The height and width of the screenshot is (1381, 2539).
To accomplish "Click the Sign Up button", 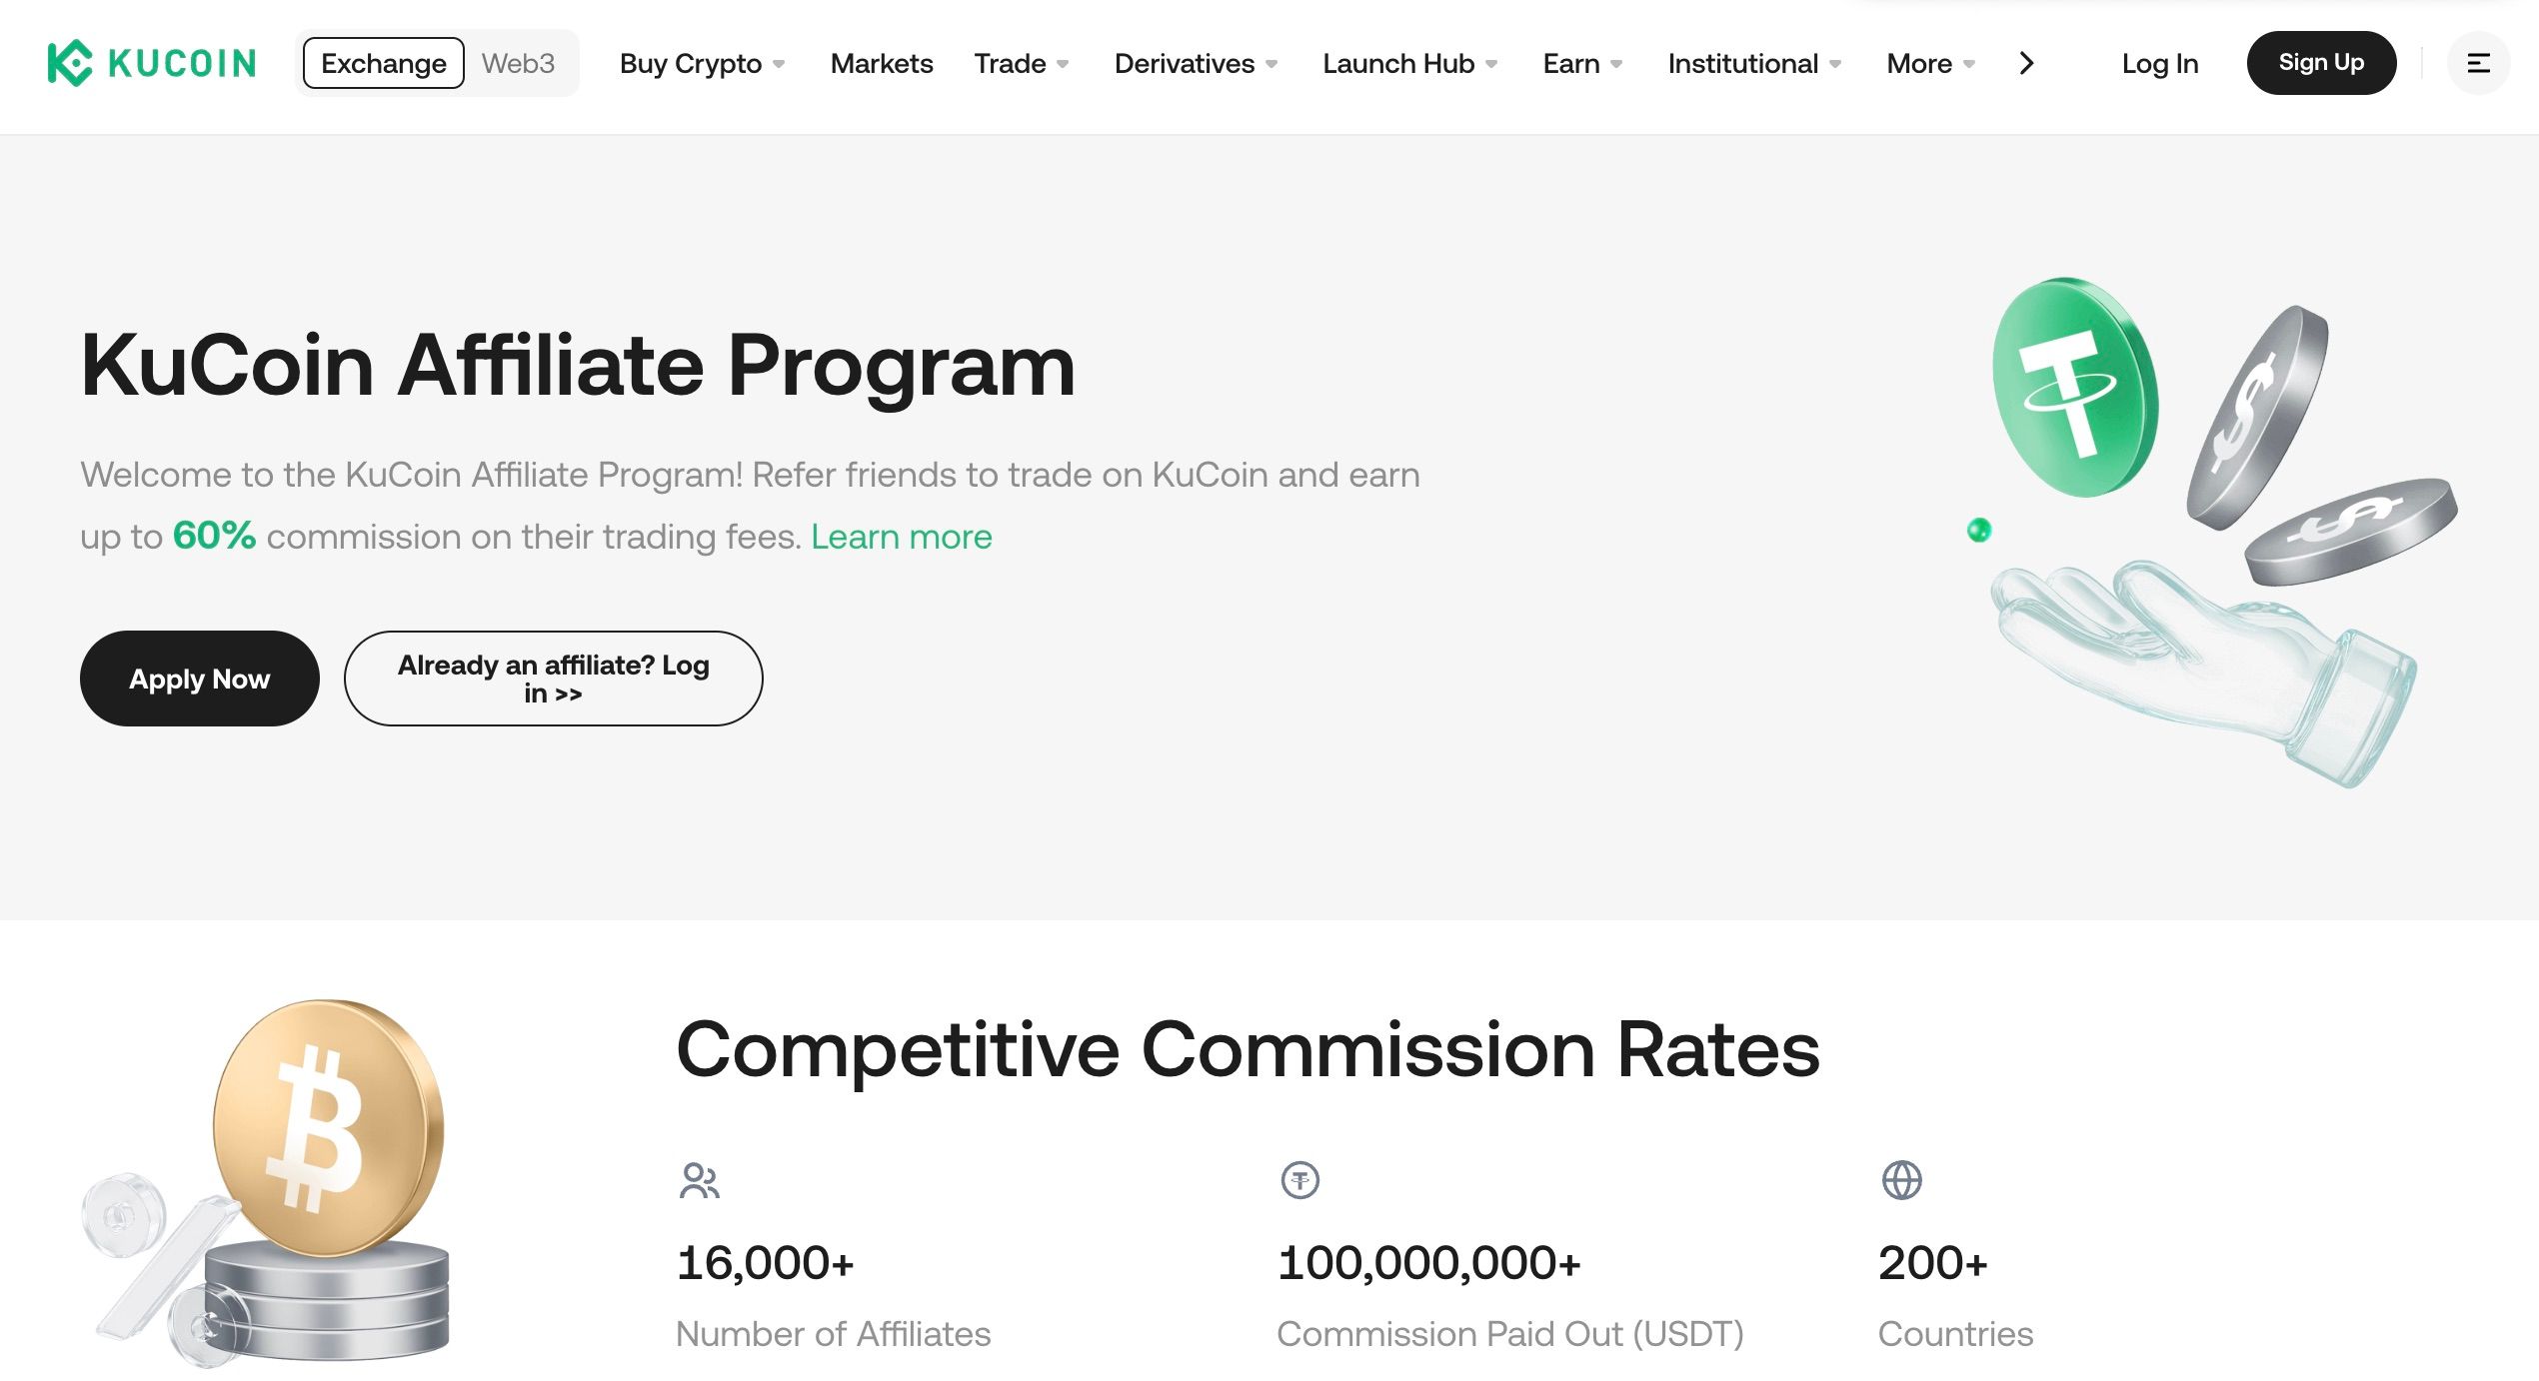I will click(x=2321, y=62).
